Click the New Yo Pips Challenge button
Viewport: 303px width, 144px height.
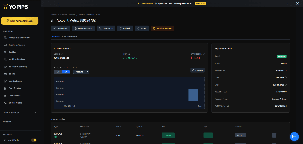coord(20,21)
